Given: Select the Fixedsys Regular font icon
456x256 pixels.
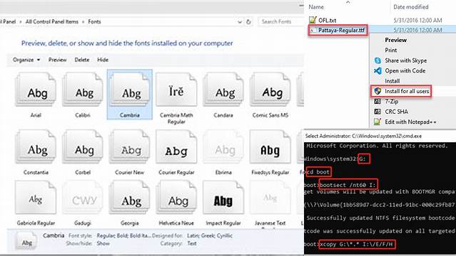Looking at the screenshot, I should (x=270, y=146).
